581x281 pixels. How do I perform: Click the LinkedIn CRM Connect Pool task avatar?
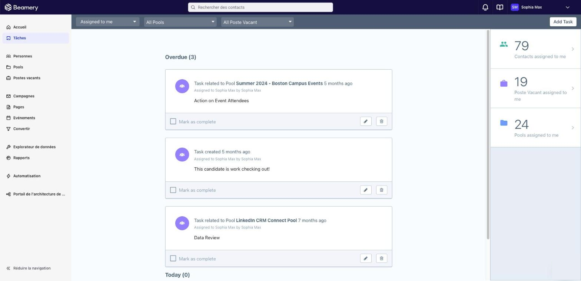point(182,223)
